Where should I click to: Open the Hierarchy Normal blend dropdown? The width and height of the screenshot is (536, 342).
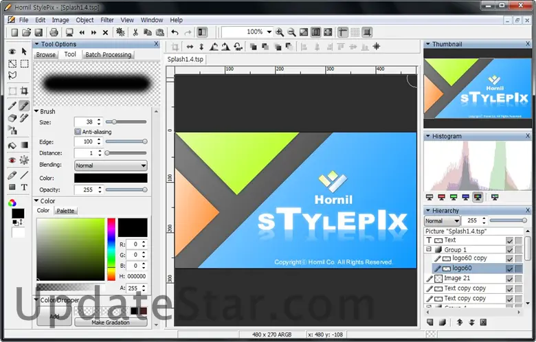click(x=443, y=221)
